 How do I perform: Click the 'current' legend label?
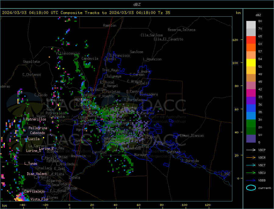265,188
